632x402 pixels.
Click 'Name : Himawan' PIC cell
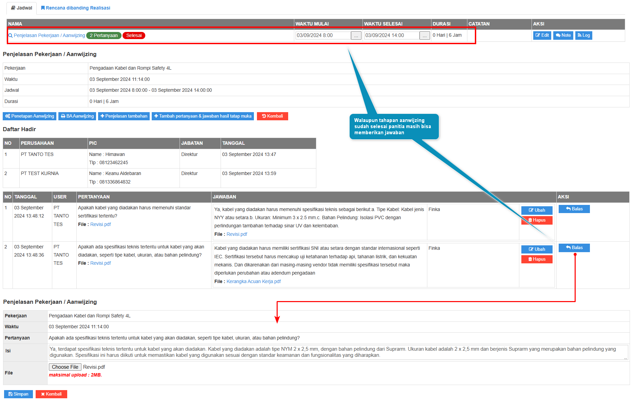click(107, 154)
